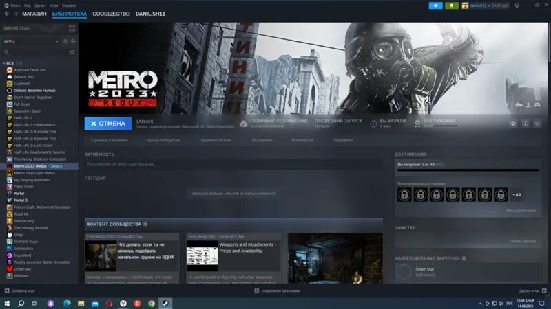Switch to the БИБЛИОТЕКА tab
The image size is (551, 309).
(x=70, y=14)
